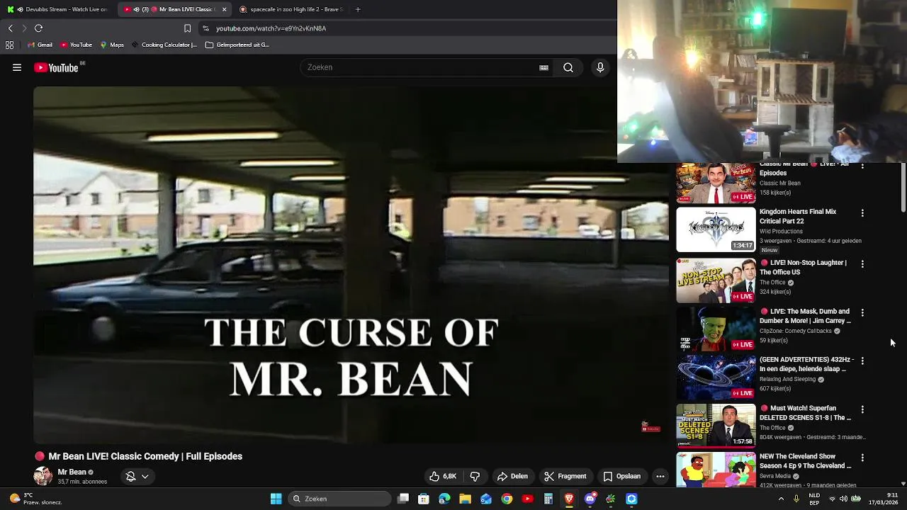The image size is (907, 510).
Task: Bookmark this page with the bookmark icon
Action: 187,28
